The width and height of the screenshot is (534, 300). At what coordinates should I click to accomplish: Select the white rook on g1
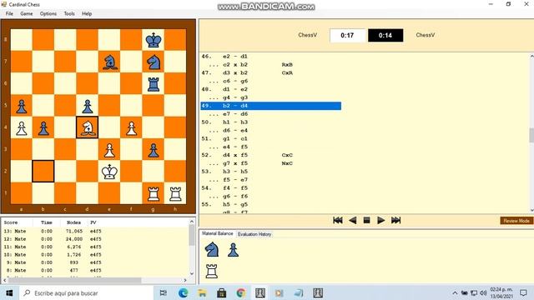coord(154,193)
